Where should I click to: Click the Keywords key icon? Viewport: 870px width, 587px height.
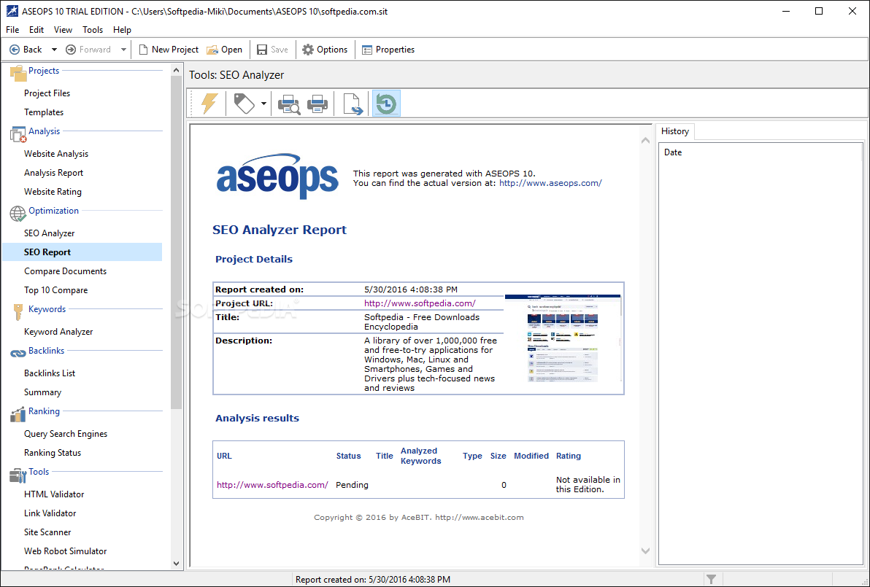click(x=18, y=312)
